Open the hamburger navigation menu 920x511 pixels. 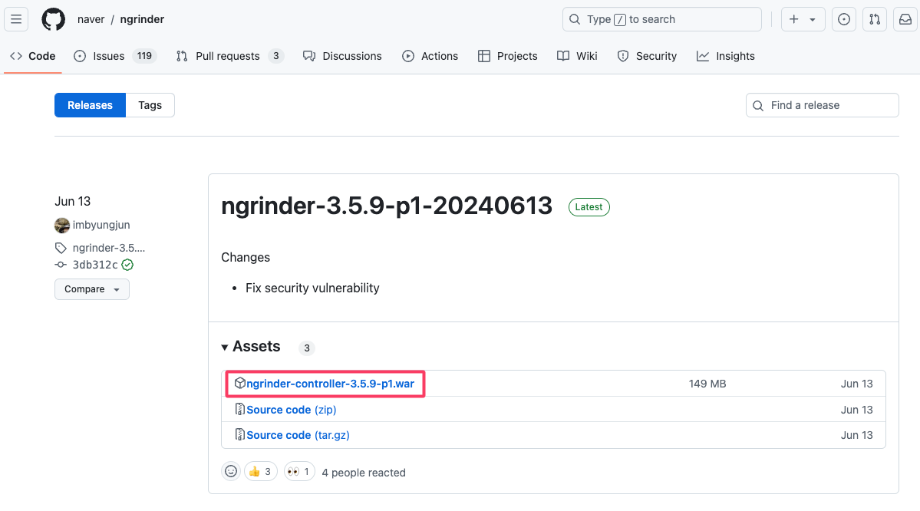pos(16,19)
